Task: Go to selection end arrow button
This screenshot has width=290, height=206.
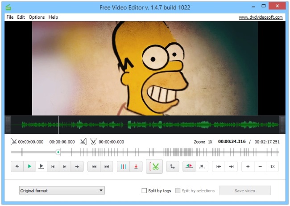Action: (x=231, y=166)
